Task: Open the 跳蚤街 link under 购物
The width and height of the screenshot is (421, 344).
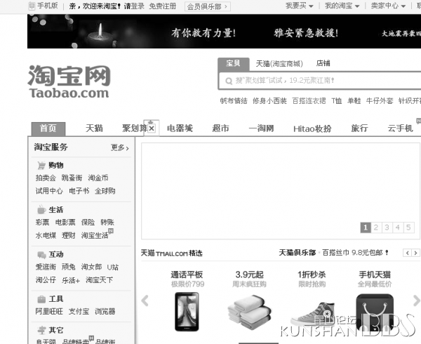Action: [72, 178]
